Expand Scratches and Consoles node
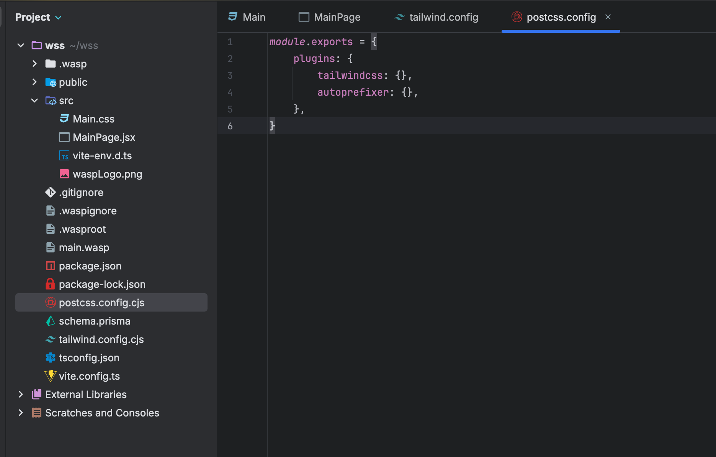 21,413
